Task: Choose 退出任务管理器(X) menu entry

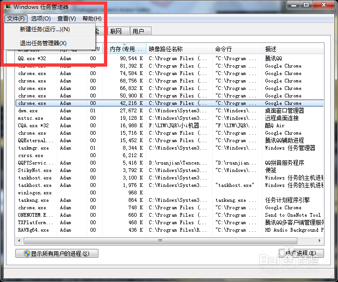Action: coord(43,43)
